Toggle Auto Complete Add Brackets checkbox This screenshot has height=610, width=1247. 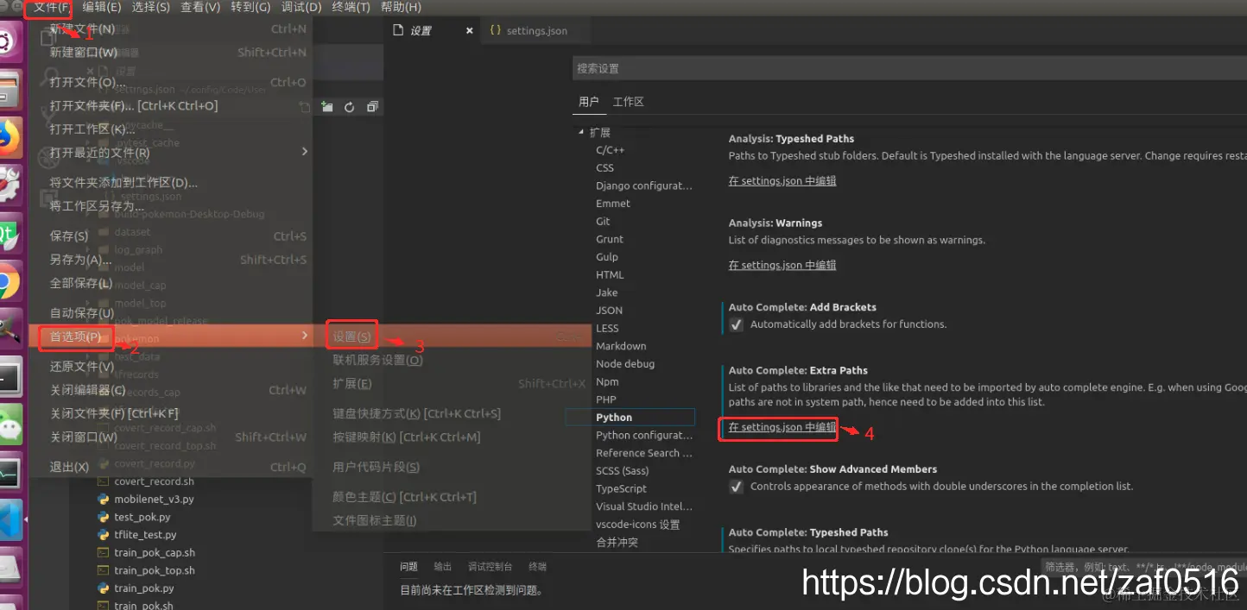[x=736, y=324]
